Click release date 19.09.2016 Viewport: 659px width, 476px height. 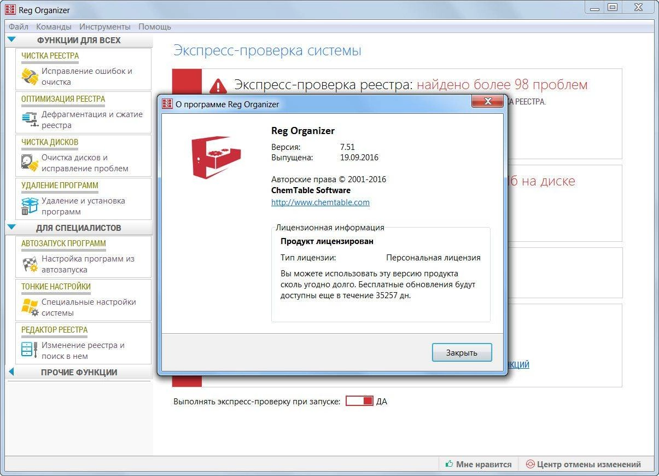click(x=359, y=158)
